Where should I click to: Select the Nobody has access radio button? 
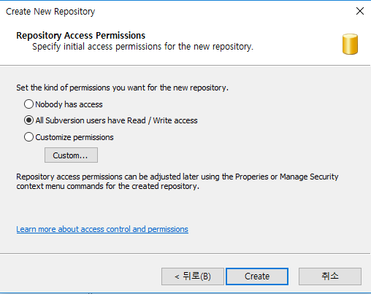[x=28, y=104]
